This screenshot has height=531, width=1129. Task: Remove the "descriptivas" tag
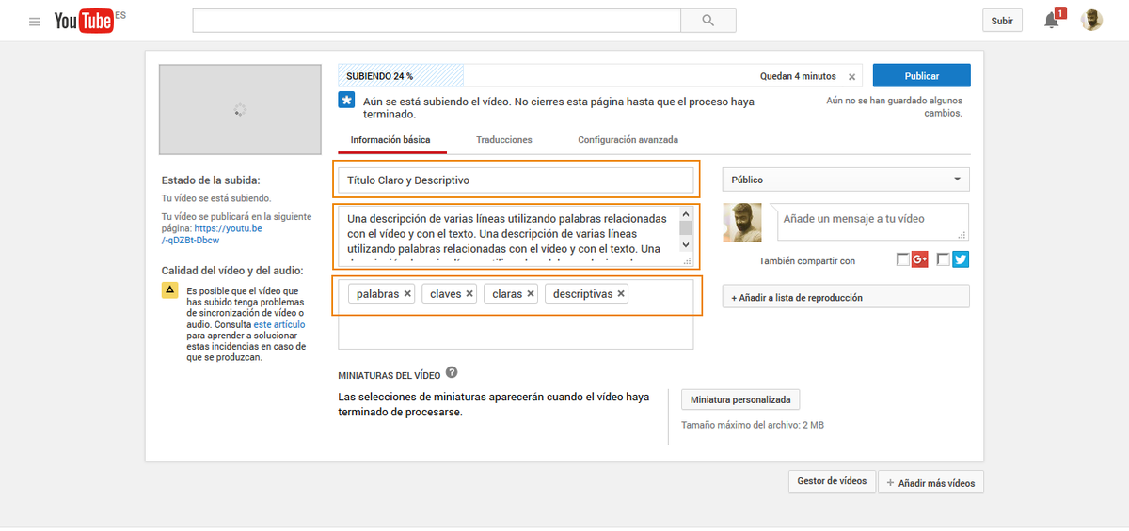622,294
